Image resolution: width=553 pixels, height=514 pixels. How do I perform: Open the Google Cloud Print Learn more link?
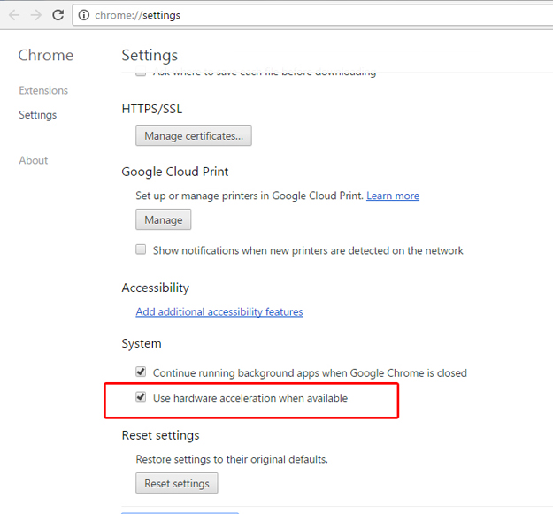pos(393,196)
